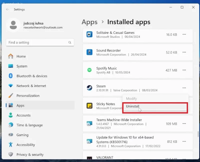Click the Find a setting search field

click(x=40, y=42)
